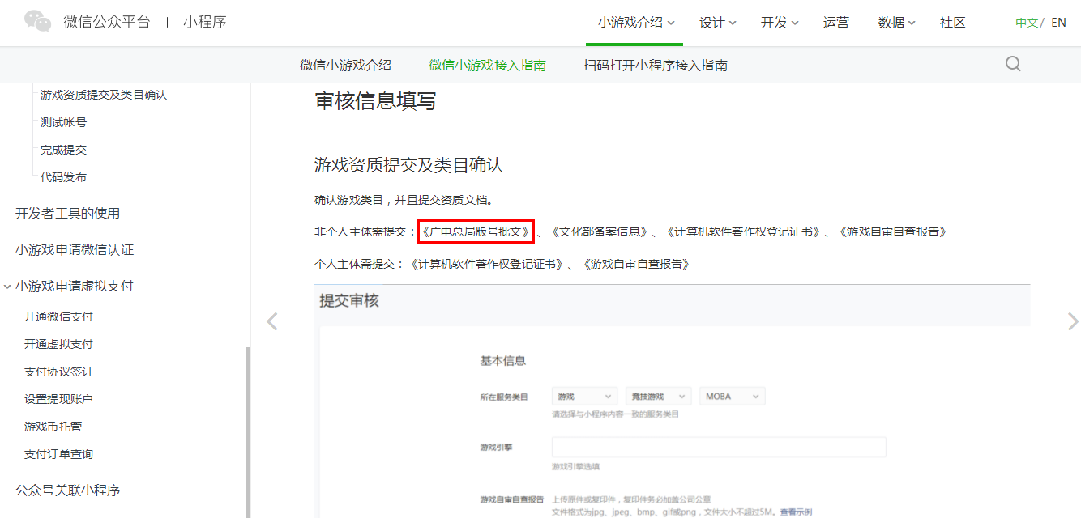Click the 审核信息填写 heading
This screenshot has height=518, width=1081.
click(375, 101)
